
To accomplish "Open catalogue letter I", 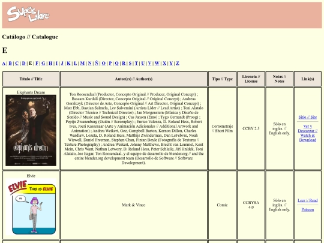I will coord(56,63).
